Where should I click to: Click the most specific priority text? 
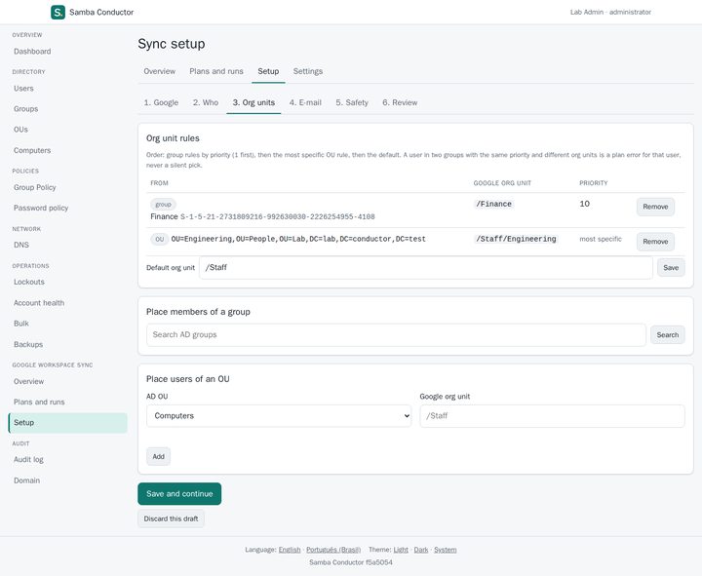point(601,239)
